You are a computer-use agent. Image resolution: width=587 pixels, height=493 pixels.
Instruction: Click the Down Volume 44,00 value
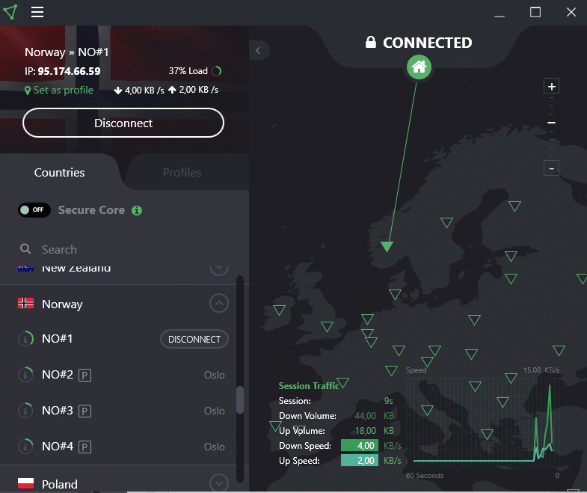click(x=366, y=416)
